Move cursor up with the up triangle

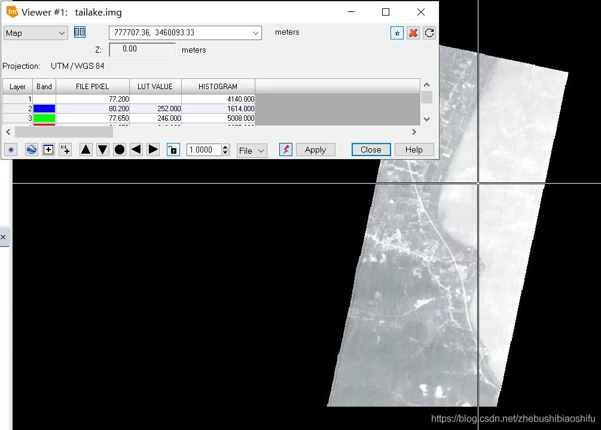click(86, 150)
